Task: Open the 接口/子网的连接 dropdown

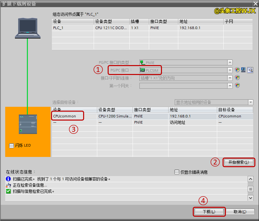Action: click(230, 78)
